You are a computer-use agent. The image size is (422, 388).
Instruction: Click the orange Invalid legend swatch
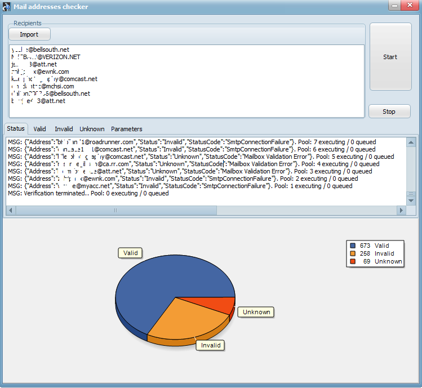click(353, 253)
